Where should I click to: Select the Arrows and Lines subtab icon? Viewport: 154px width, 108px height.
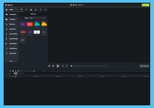coord(26,10)
